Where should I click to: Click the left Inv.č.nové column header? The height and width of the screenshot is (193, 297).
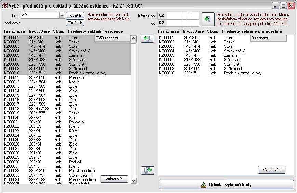[x=14, y=31]
